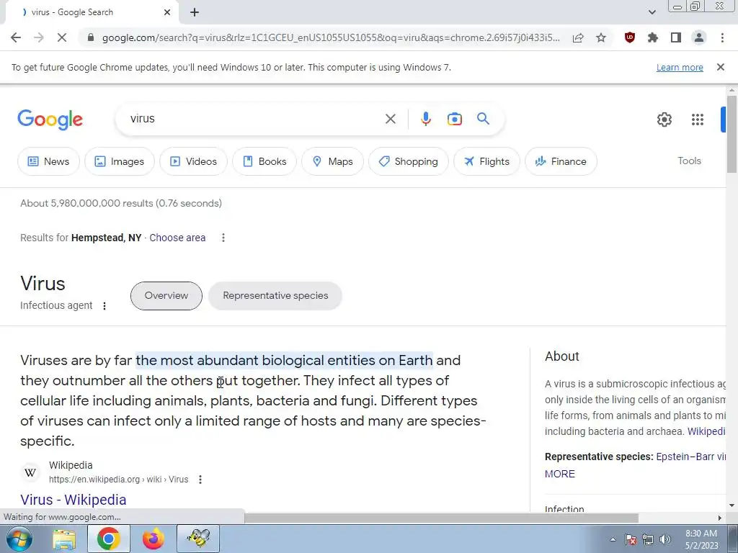This screenshot has width=738, height=553.
Task: Switch to Maps results
Action: 333,161
